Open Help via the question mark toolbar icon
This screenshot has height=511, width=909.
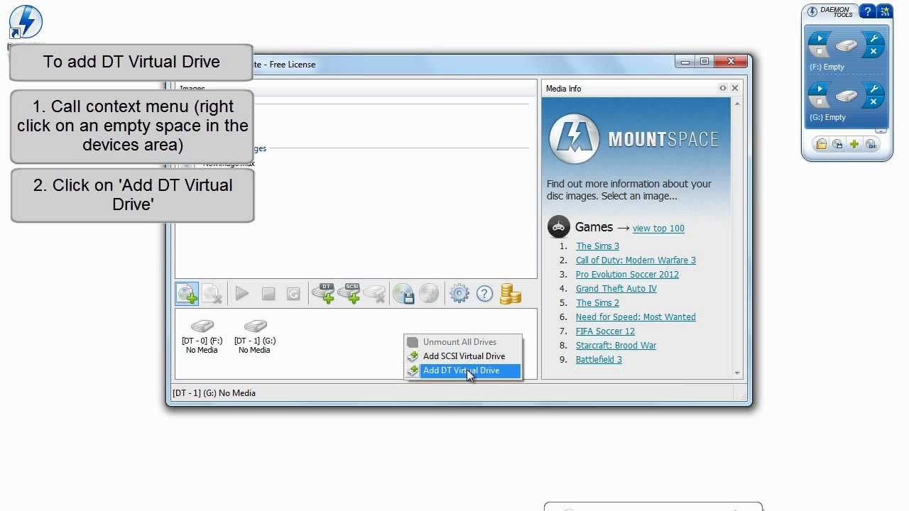[484, 294]
